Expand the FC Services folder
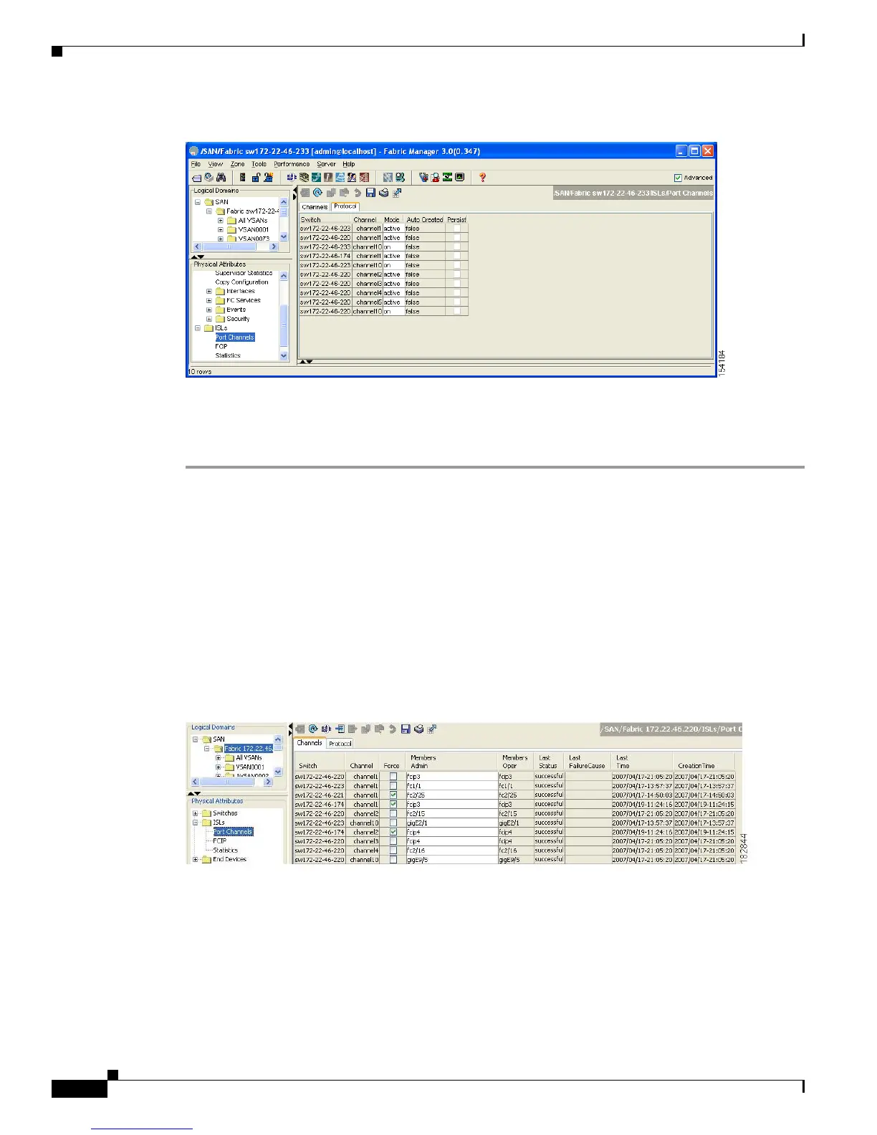This screenshot has width=877, height=1135. pos(209,301)
